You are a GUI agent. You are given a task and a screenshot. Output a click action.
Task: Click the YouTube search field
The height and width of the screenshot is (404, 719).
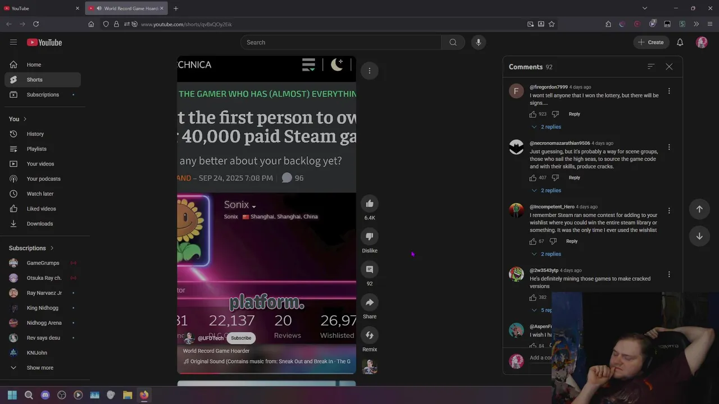[x=341, y=42]
